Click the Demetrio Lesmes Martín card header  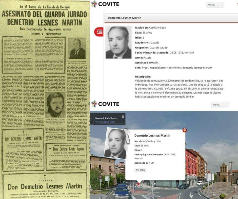pos(171,18)
